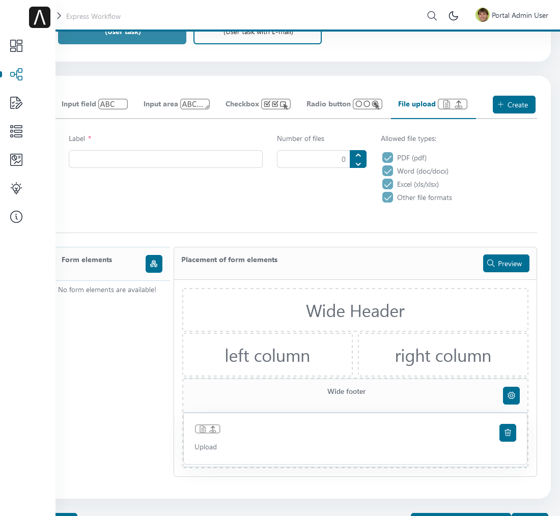This screenshot has height=516, width=560.
Task: Click the Portal Admin User name
Action: tap(520, 15)
